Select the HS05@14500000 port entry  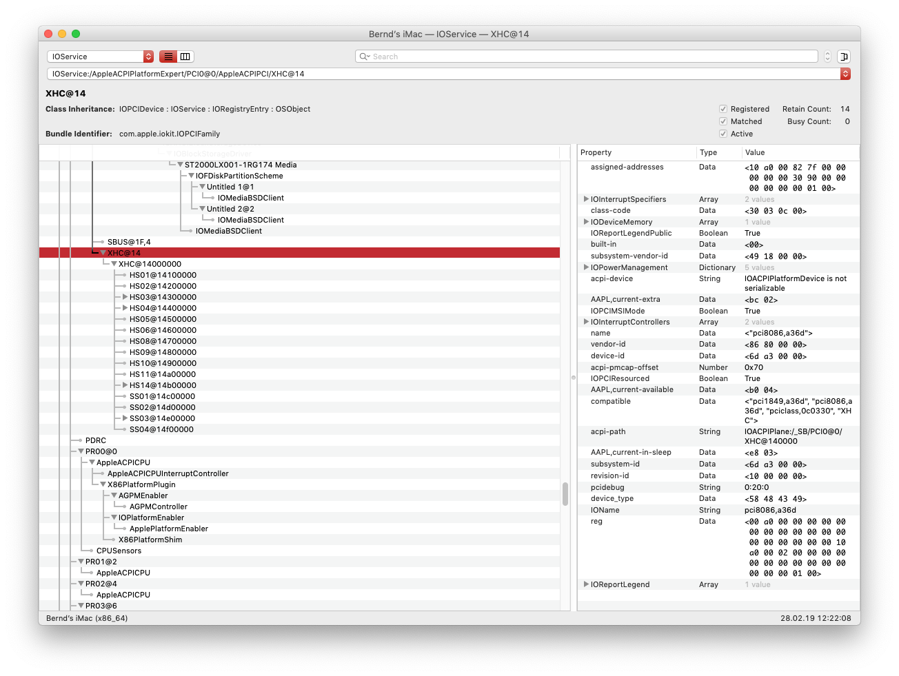coord(163,319)
